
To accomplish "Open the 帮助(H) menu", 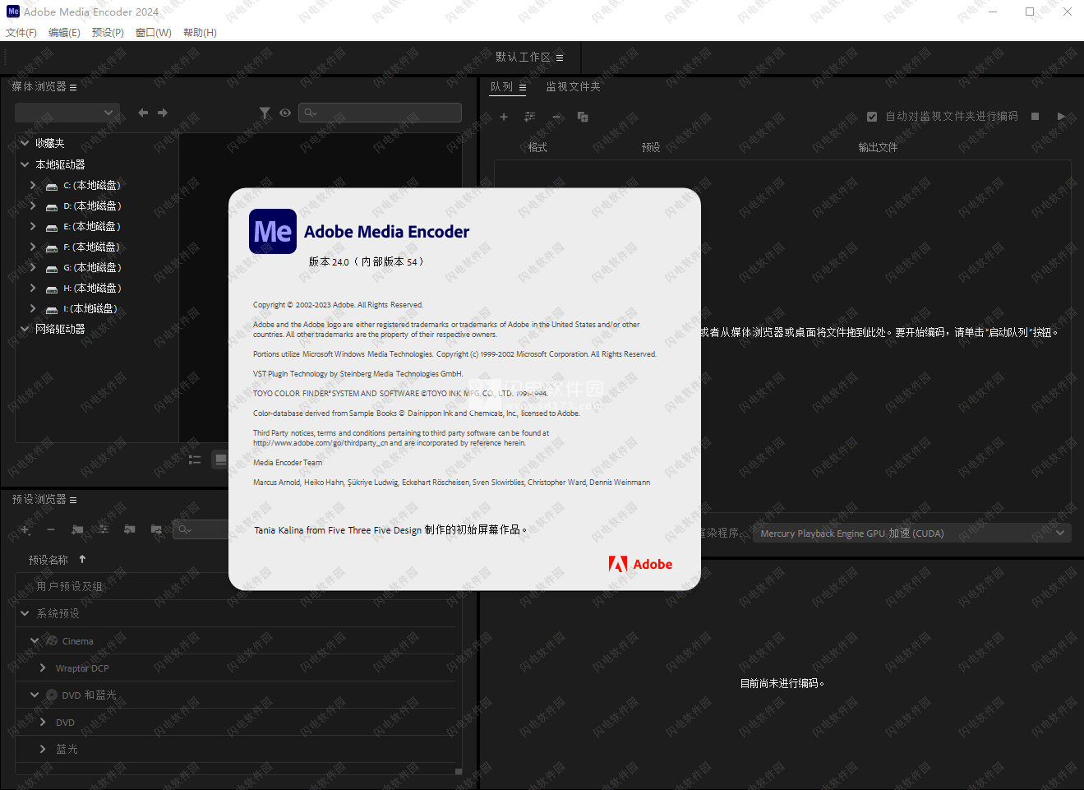I will pyautogui.click(x=200, y=33).
